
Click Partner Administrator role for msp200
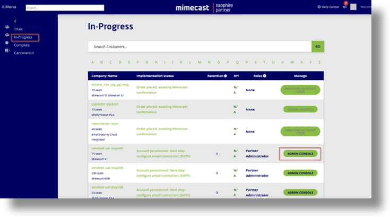pos(257,173)
